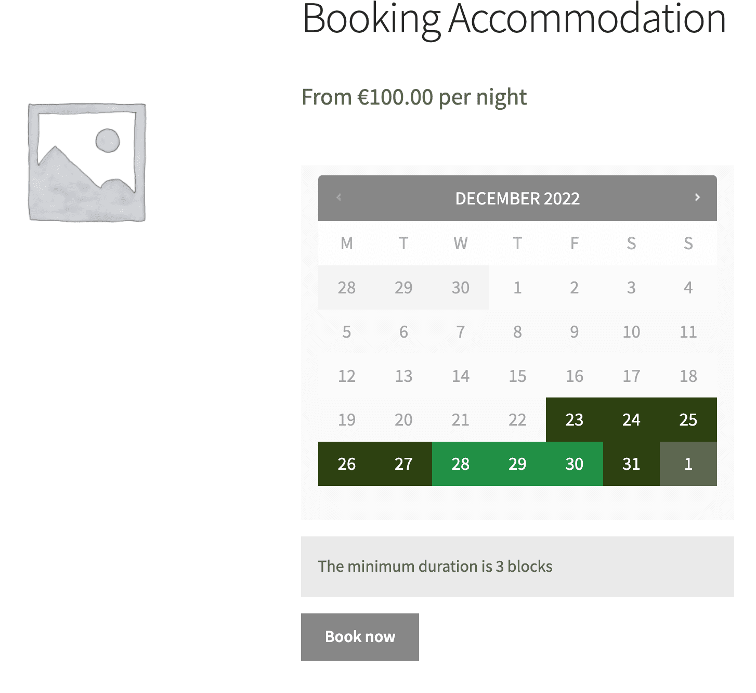Select December 24 on the calendar
Image resolution: width=756 pixels, height=693 pixels.
631,420
